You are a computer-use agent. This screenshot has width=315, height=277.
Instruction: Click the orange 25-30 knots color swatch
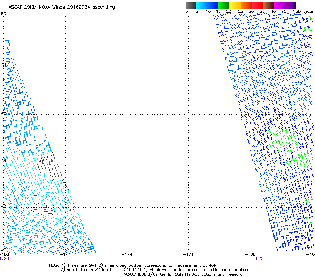246,5
